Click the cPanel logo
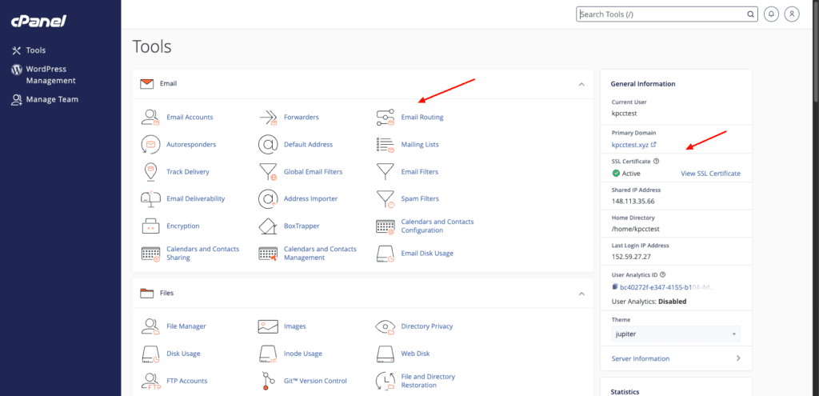The image size is (819, 396). tap(38, 21)
